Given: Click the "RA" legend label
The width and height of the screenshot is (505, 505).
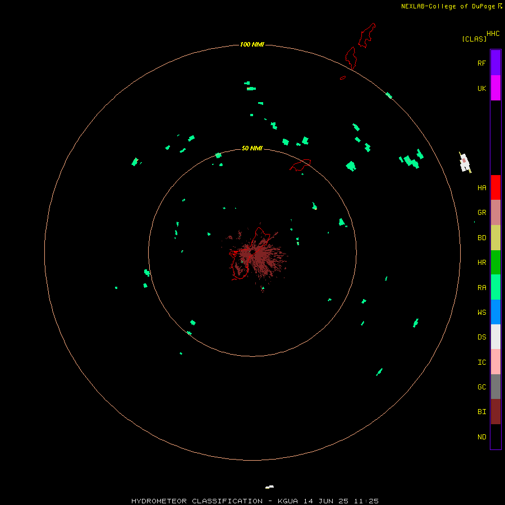Looking at the screenshot, I should pyautogui.click(x=482, y=288).
